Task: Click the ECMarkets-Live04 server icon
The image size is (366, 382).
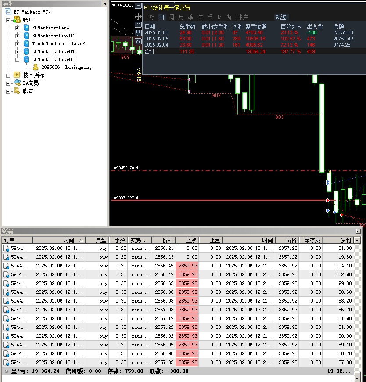Action: tap(26, 51)
